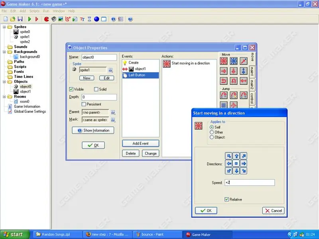Toggle the down-left direction arrow
The width and height of the screenshot is (319, 239).
229,171
